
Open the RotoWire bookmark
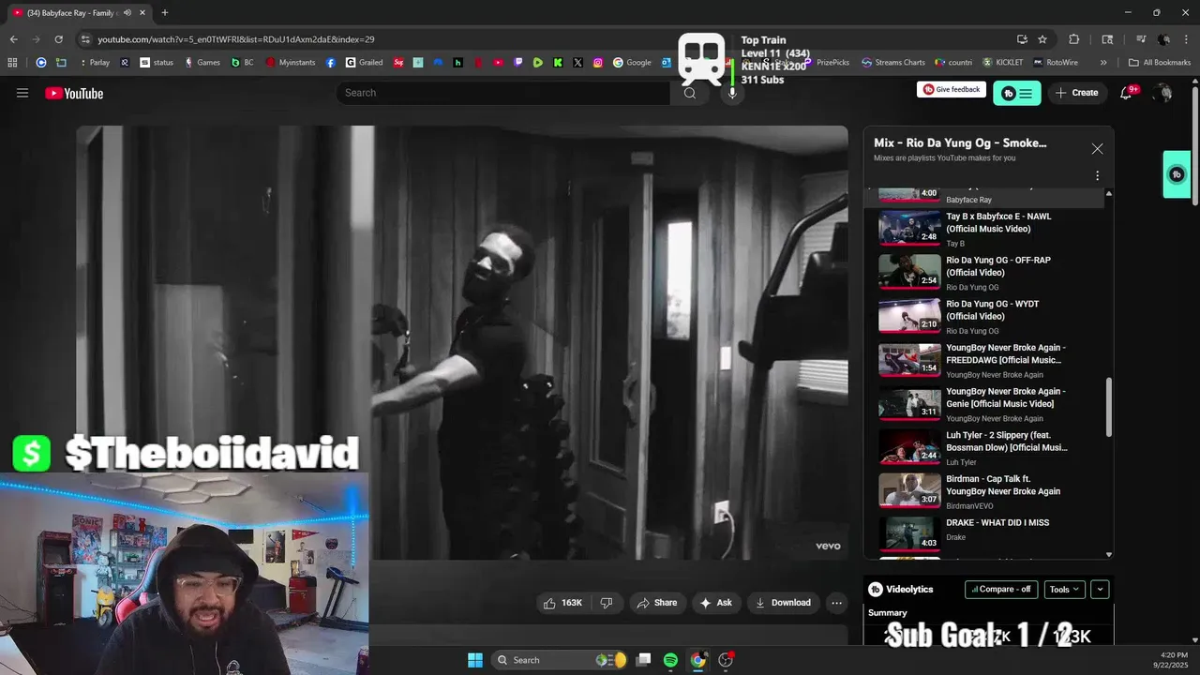(1055, 63)
